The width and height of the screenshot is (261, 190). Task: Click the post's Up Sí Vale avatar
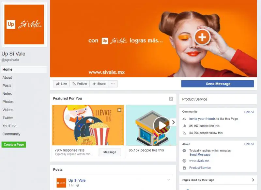pos(61,183)
